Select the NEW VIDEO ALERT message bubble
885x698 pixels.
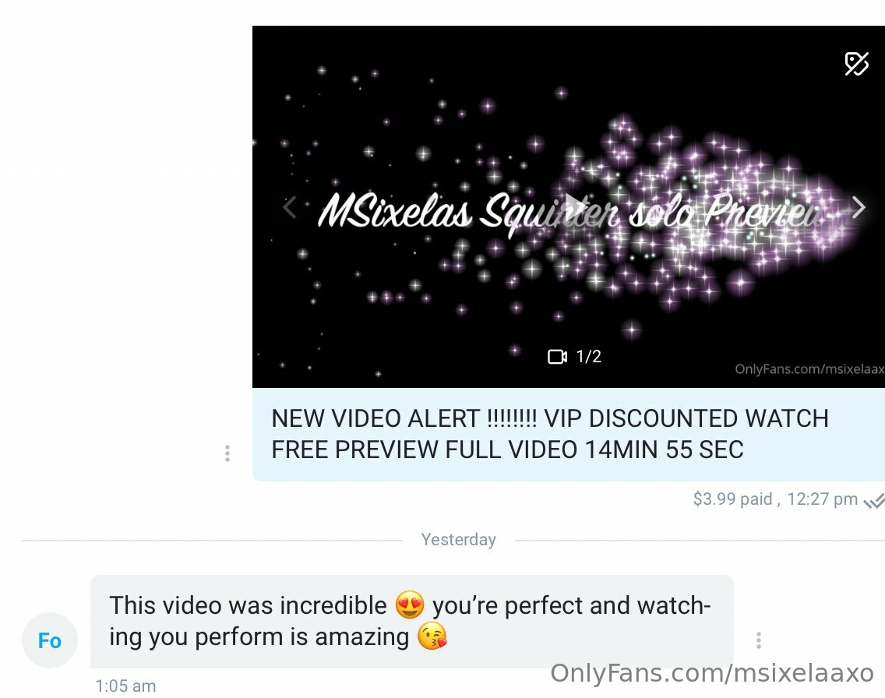pos(569,435)
